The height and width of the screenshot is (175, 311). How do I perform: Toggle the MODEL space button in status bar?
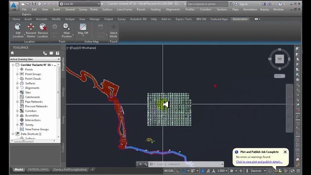tap(169, 171)
